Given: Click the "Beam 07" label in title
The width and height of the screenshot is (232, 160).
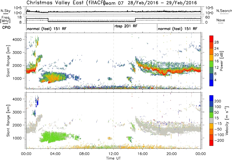Looking at the screenshot, I should [113, 3].
